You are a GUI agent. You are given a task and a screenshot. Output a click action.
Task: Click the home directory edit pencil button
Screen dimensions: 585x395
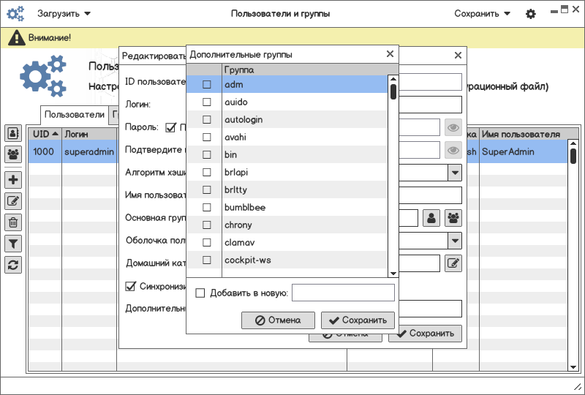coord(453,263)
